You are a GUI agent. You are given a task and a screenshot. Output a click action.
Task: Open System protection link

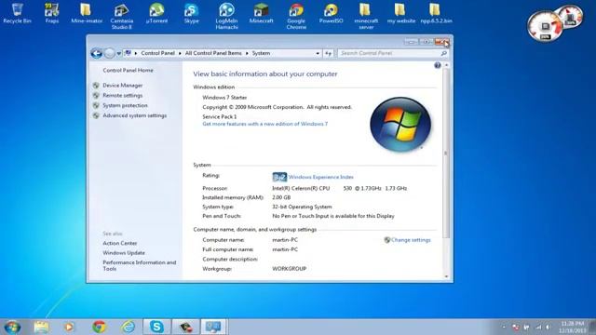click(125, 105)
